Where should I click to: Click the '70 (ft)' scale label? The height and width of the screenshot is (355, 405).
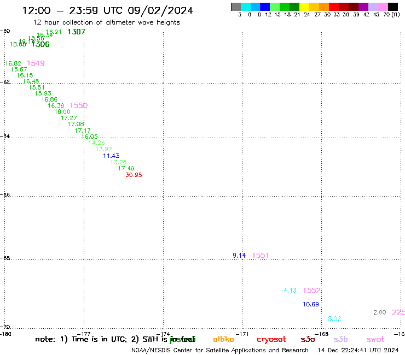pos(391,14)
